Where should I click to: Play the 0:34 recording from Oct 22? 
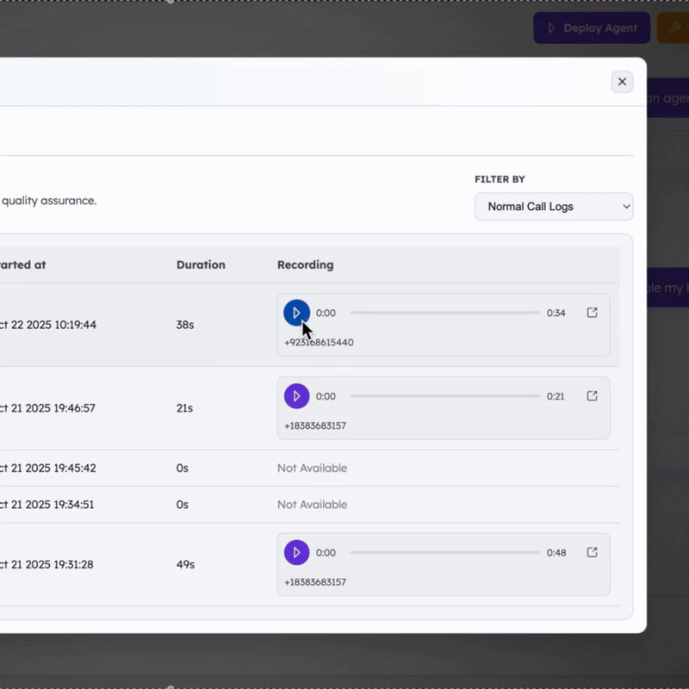(296, 313)
